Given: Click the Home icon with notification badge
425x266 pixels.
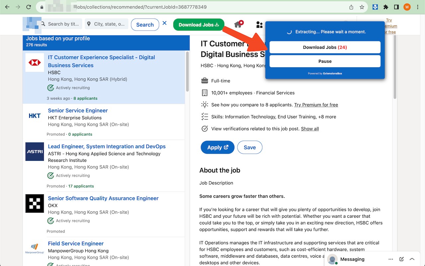Looking at the screenshot, I should pyautogui.click(x=238, y=25).
